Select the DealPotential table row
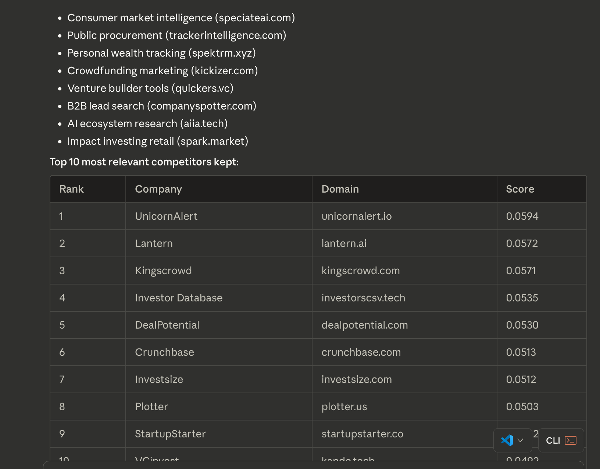Image resolution: width=600 pixels, height=469 pixels. click(x=167, y=325)
